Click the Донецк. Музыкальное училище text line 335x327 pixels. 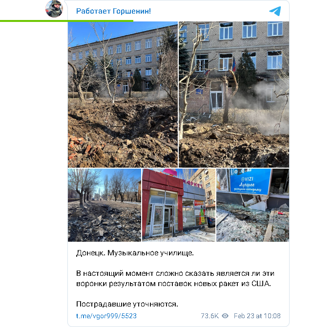pos(135,253)
